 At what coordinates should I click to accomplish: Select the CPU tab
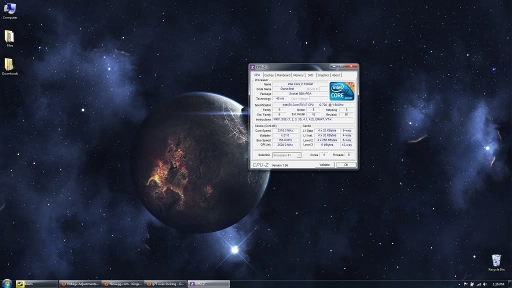point(257,75)
